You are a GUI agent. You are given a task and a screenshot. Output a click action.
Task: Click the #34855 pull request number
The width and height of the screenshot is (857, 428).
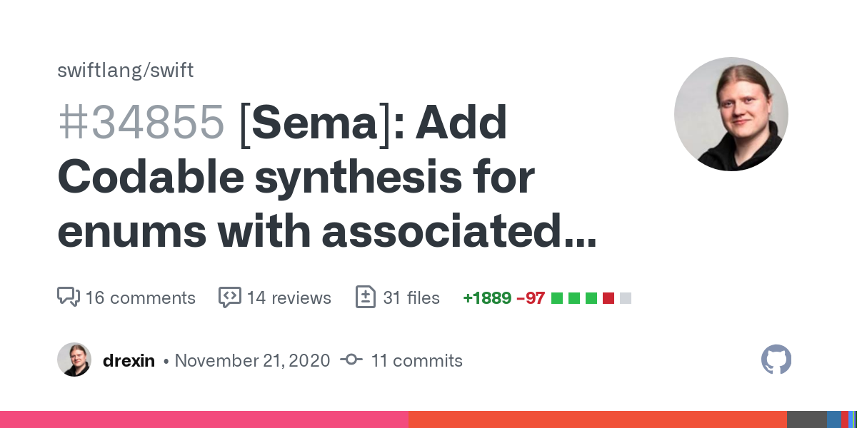tap(141, 122)
